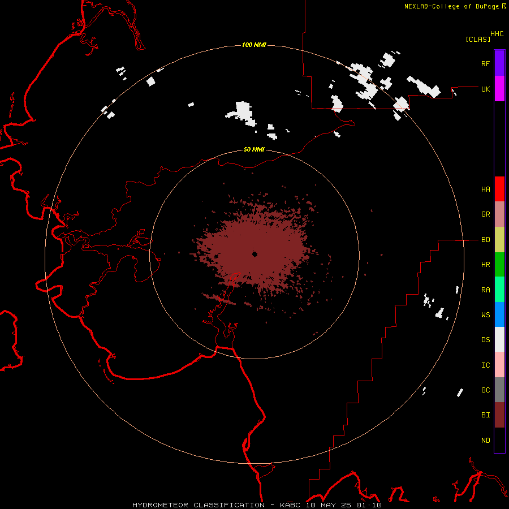The height and width of the screenshot is (509, 509).
Task: Click the KABC radar site identifier
Action: point(290,505)
